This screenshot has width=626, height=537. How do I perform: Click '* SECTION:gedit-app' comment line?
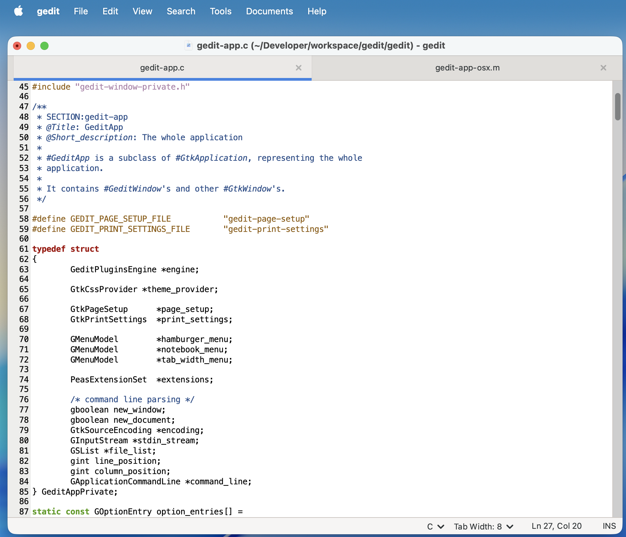point(82,117)
